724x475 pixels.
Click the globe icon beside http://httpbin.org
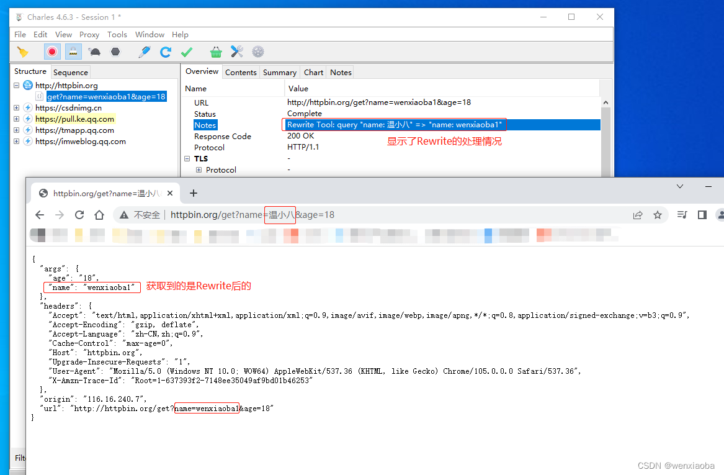point(28,86)
